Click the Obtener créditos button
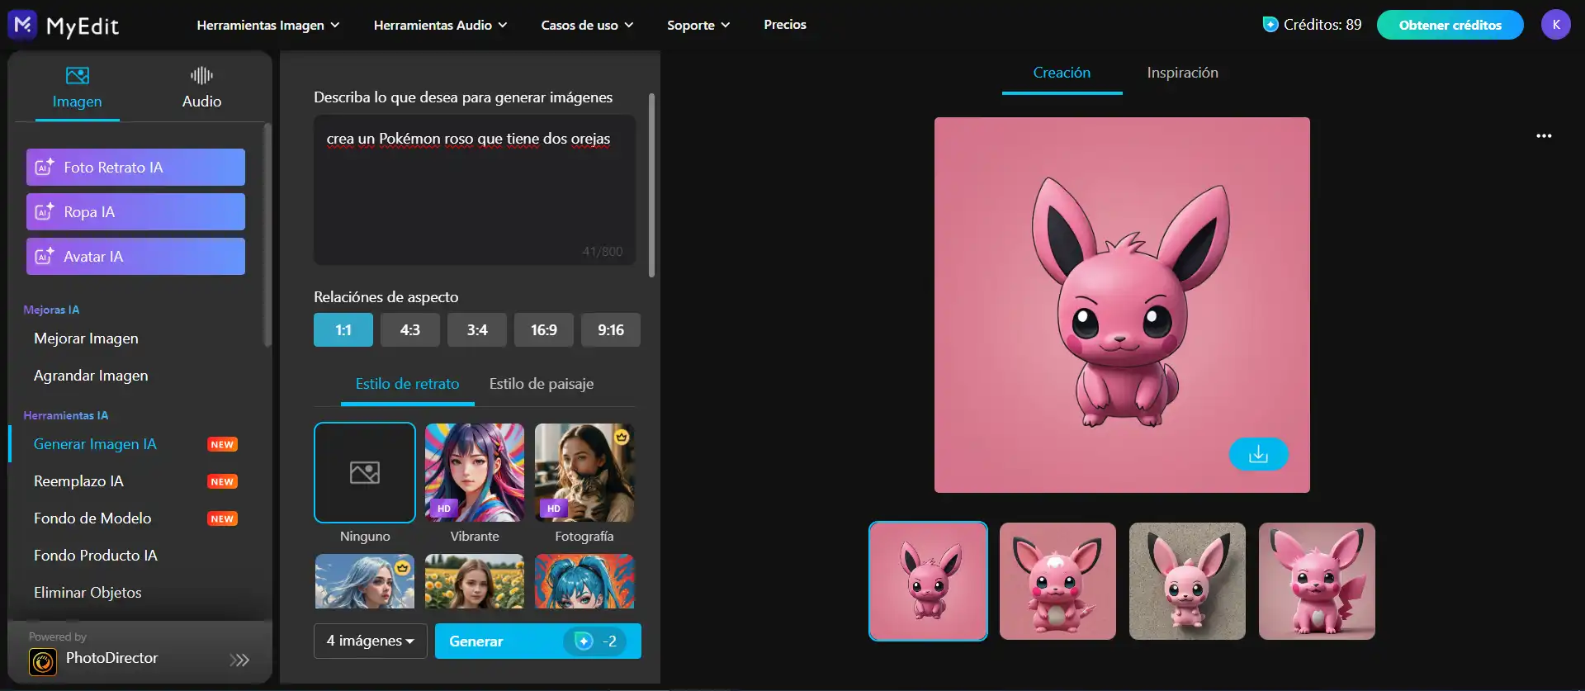Screen dimensions: 1585x691 click(1450, 25)
